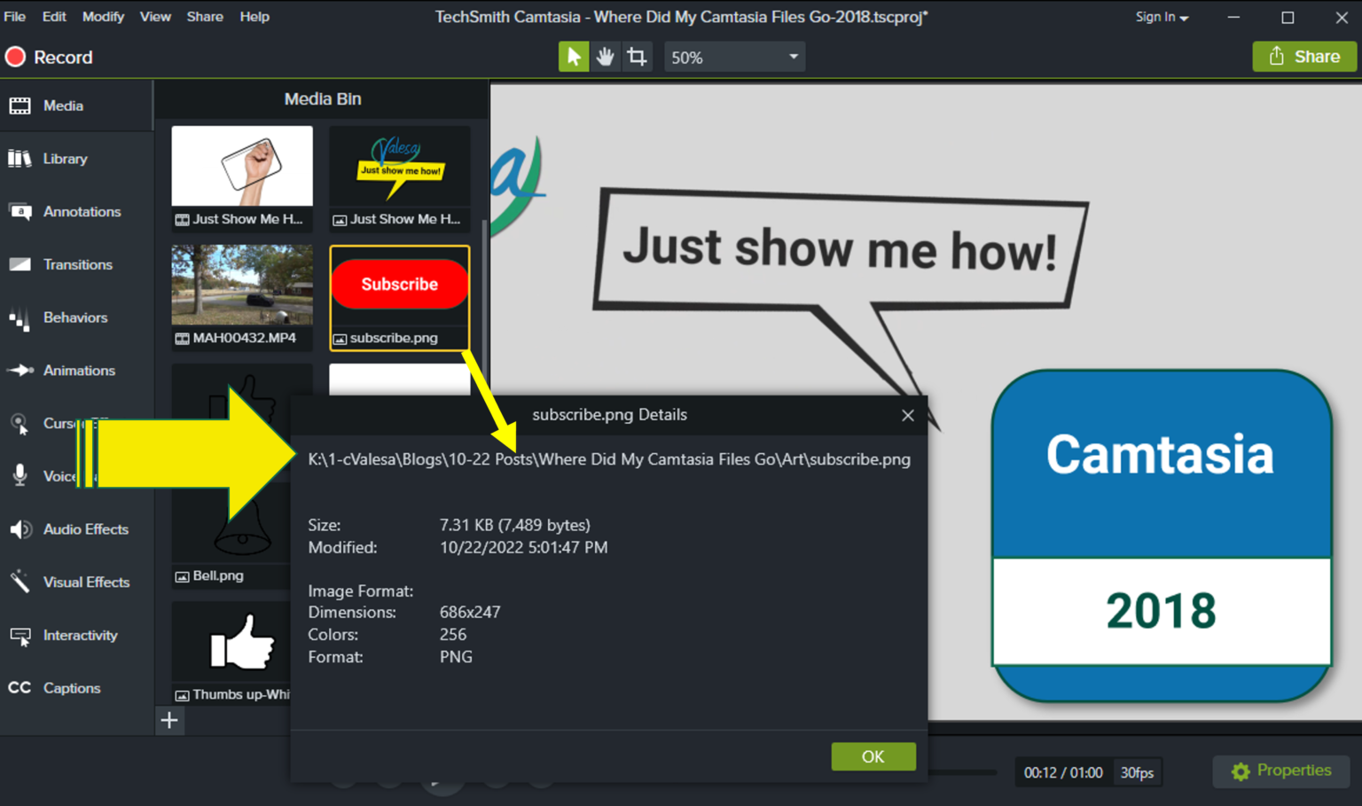
Task: Expand the Sign In dropdown
Action: (1161, 16)
